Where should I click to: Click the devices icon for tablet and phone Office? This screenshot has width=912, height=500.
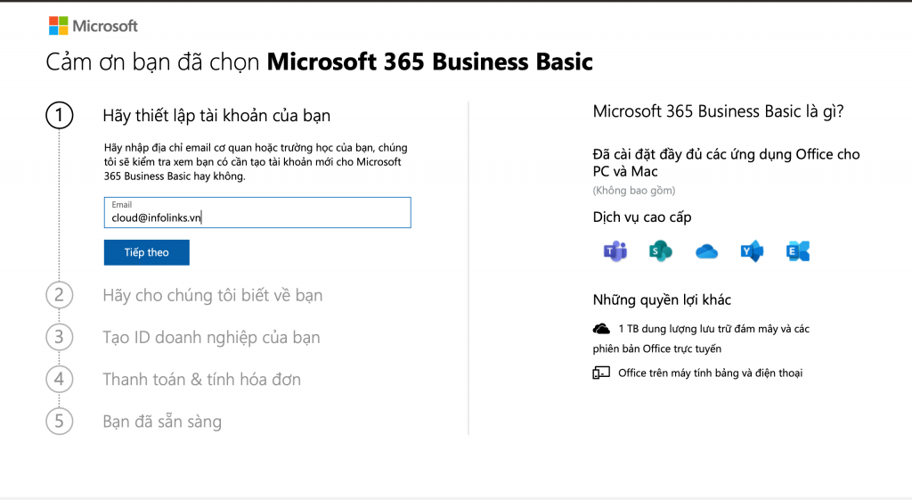[601, 373]
